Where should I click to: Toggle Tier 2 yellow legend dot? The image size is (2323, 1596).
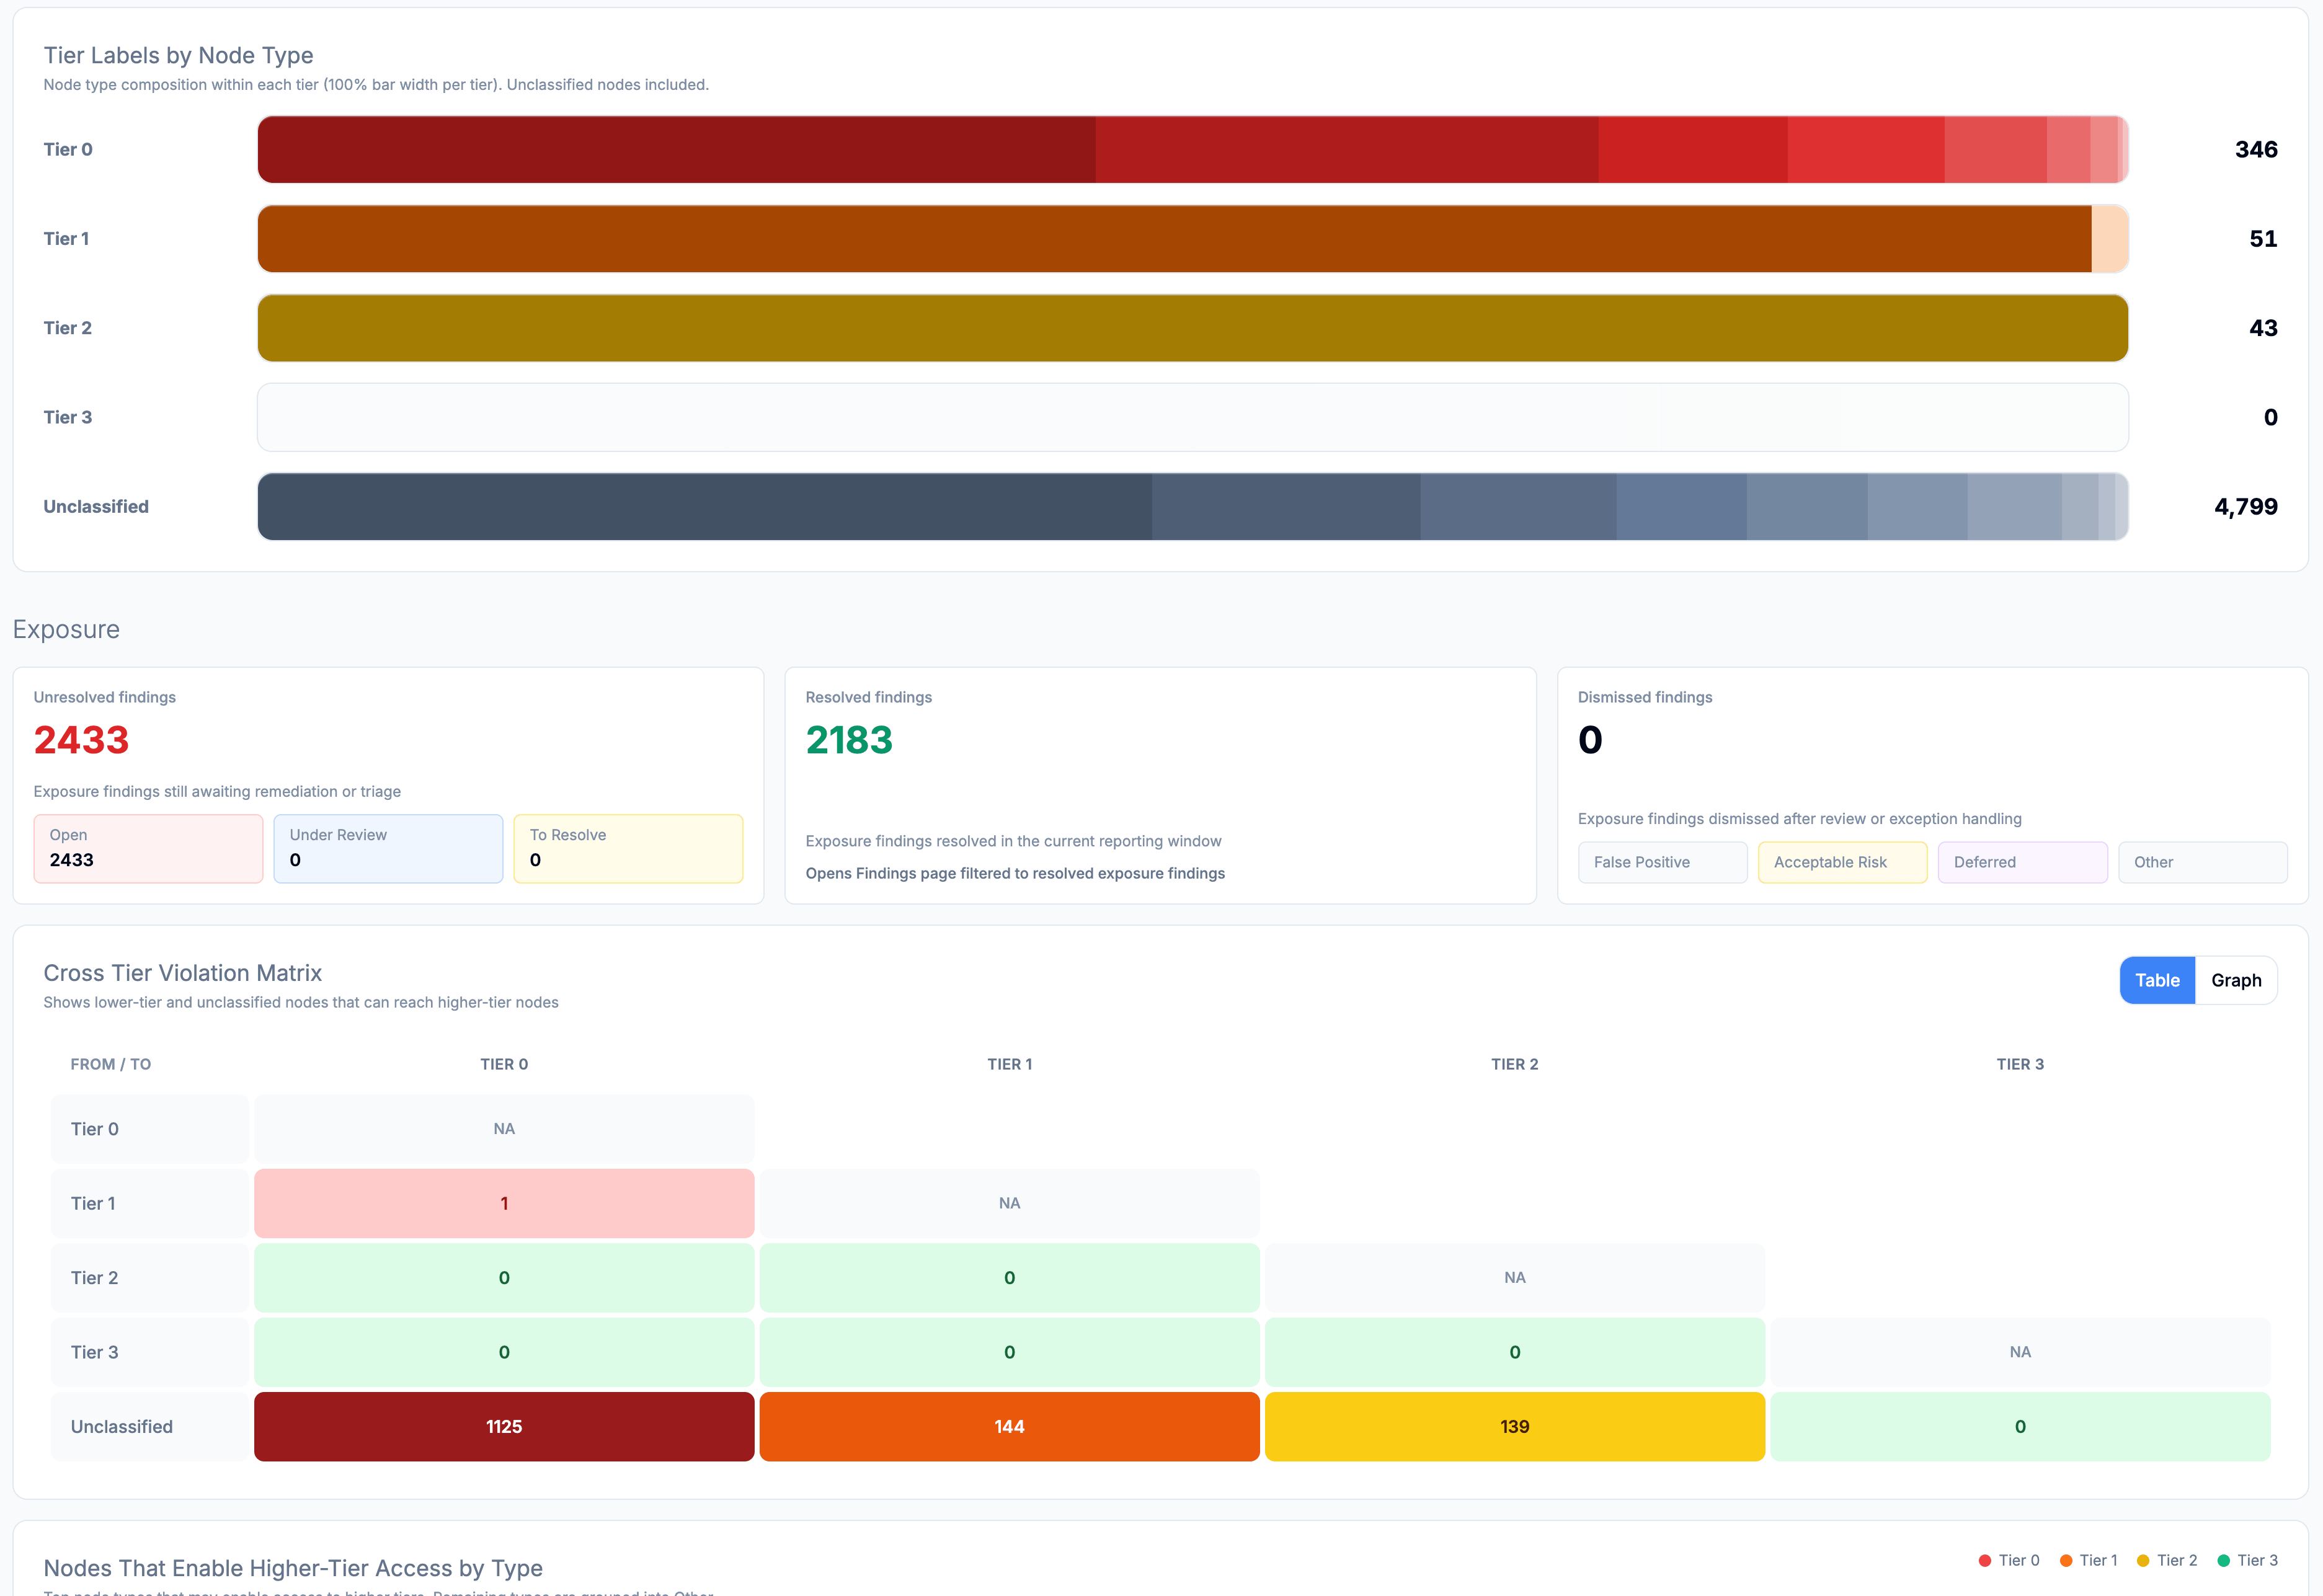(2142, 1561)
